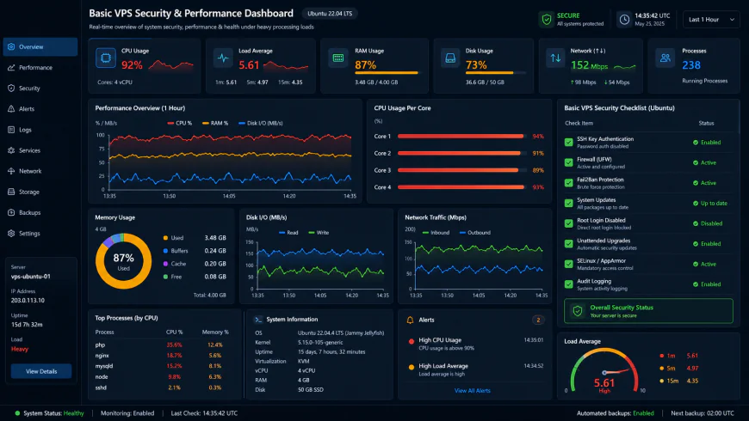Click the people icon in Processes card
749x421 pixels.
pyautogui.click(x=665, y=58)
